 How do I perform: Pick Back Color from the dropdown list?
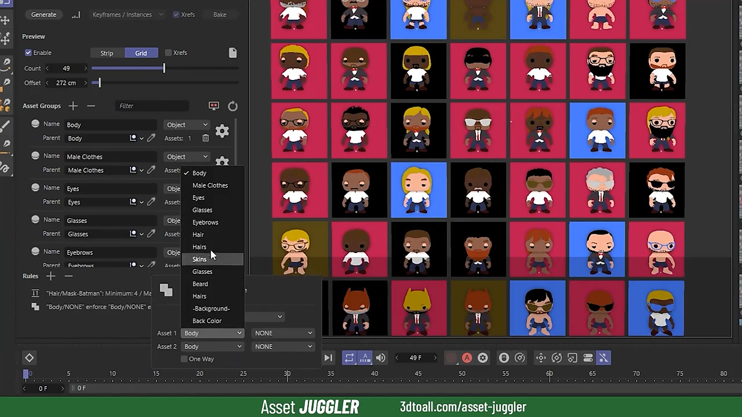point(212,321)
